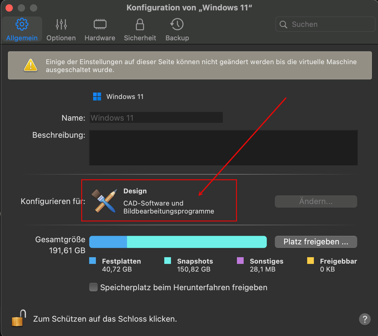
Task: Switch to the Backup tab label
Action: point(177,38)
